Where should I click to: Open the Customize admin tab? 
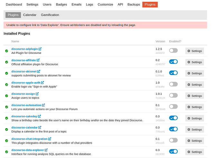(x=105, y=4)
